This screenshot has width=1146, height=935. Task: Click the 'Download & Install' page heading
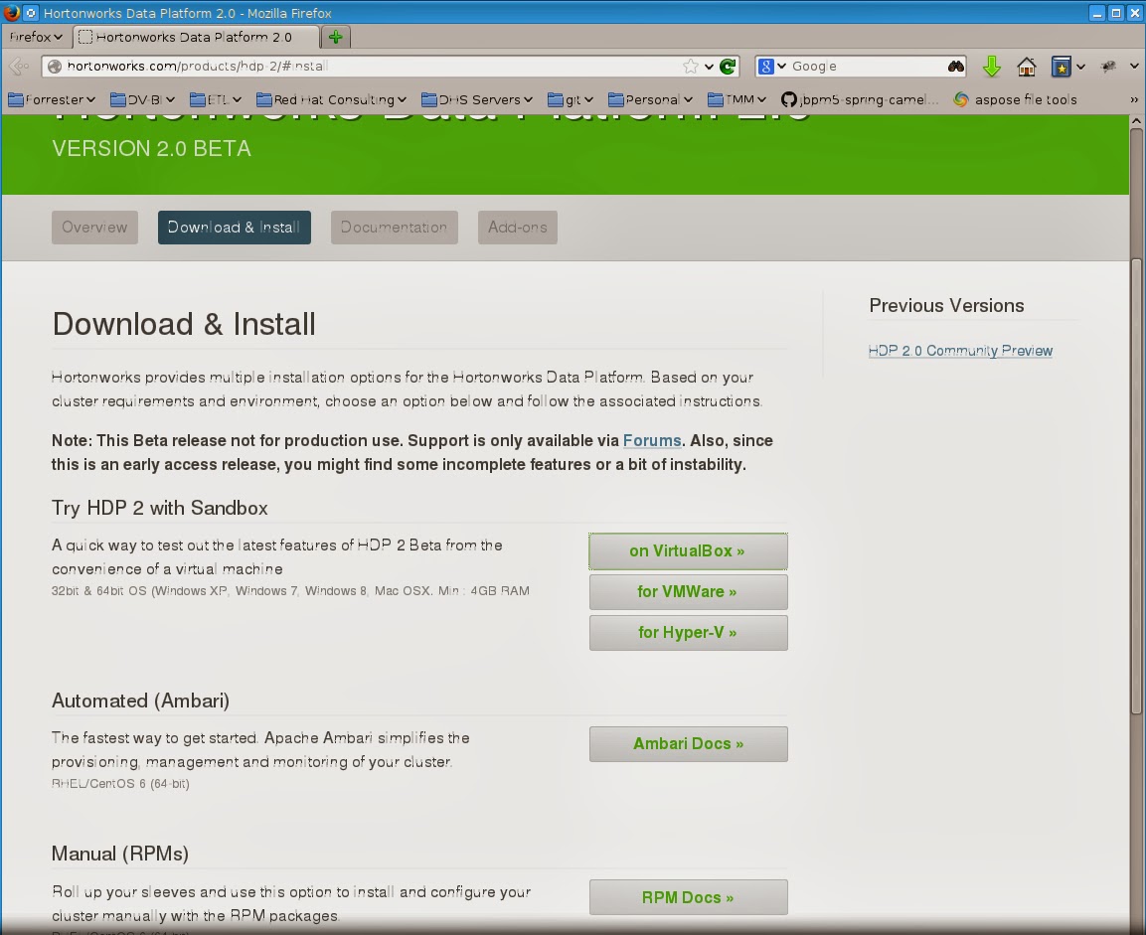[184, 324]
